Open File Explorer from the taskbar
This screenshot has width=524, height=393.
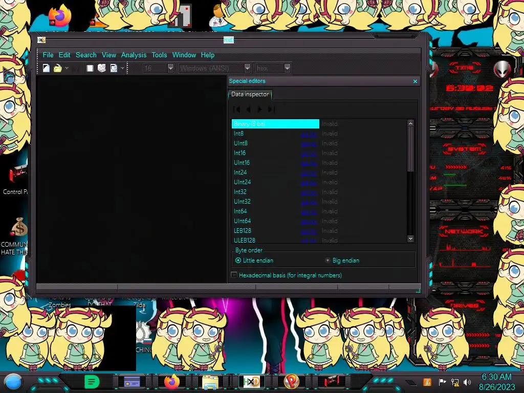click(210, 382)
